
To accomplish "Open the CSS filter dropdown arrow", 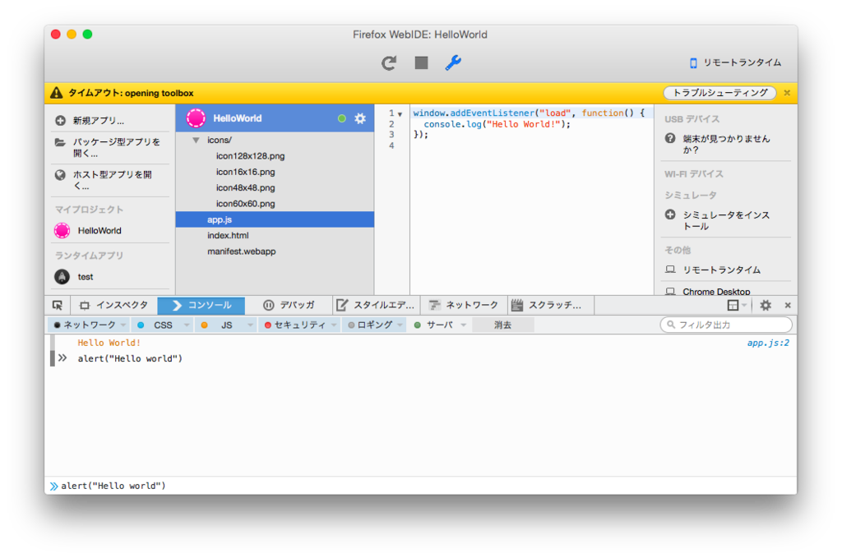I will coord(187,325).
